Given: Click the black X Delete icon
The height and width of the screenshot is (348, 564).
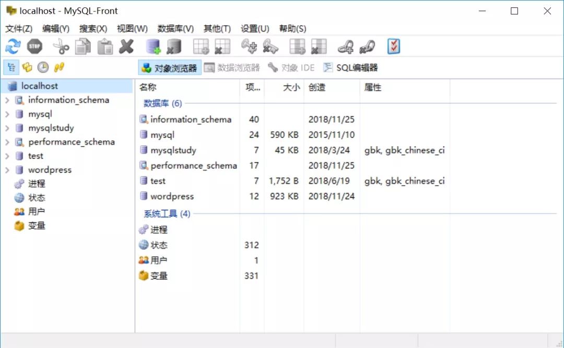Looking at the screenshot, I should [126, 46].
